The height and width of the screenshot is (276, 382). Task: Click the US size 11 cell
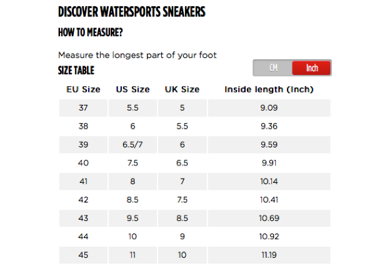(133, 256)
